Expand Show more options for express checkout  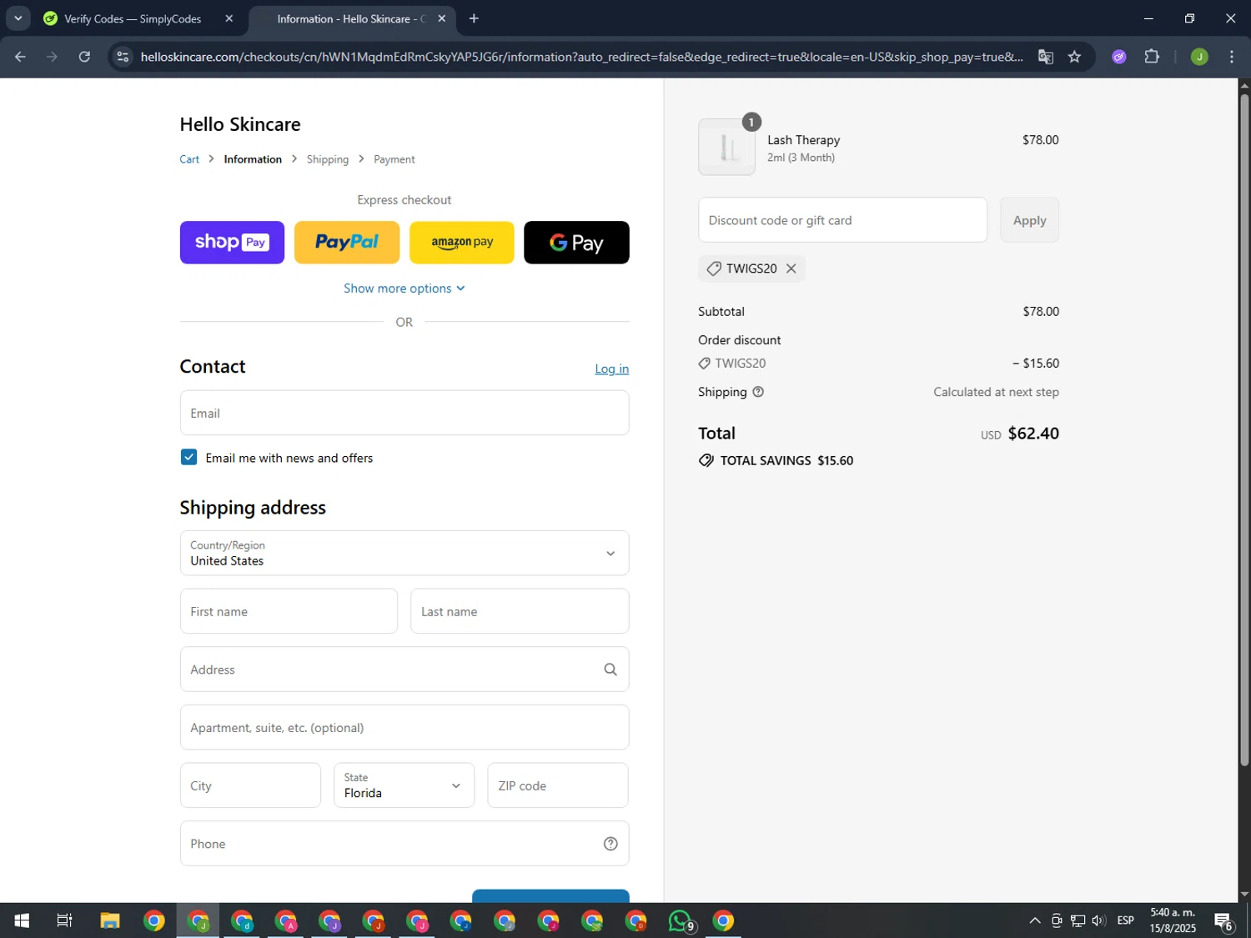(404, 288)
